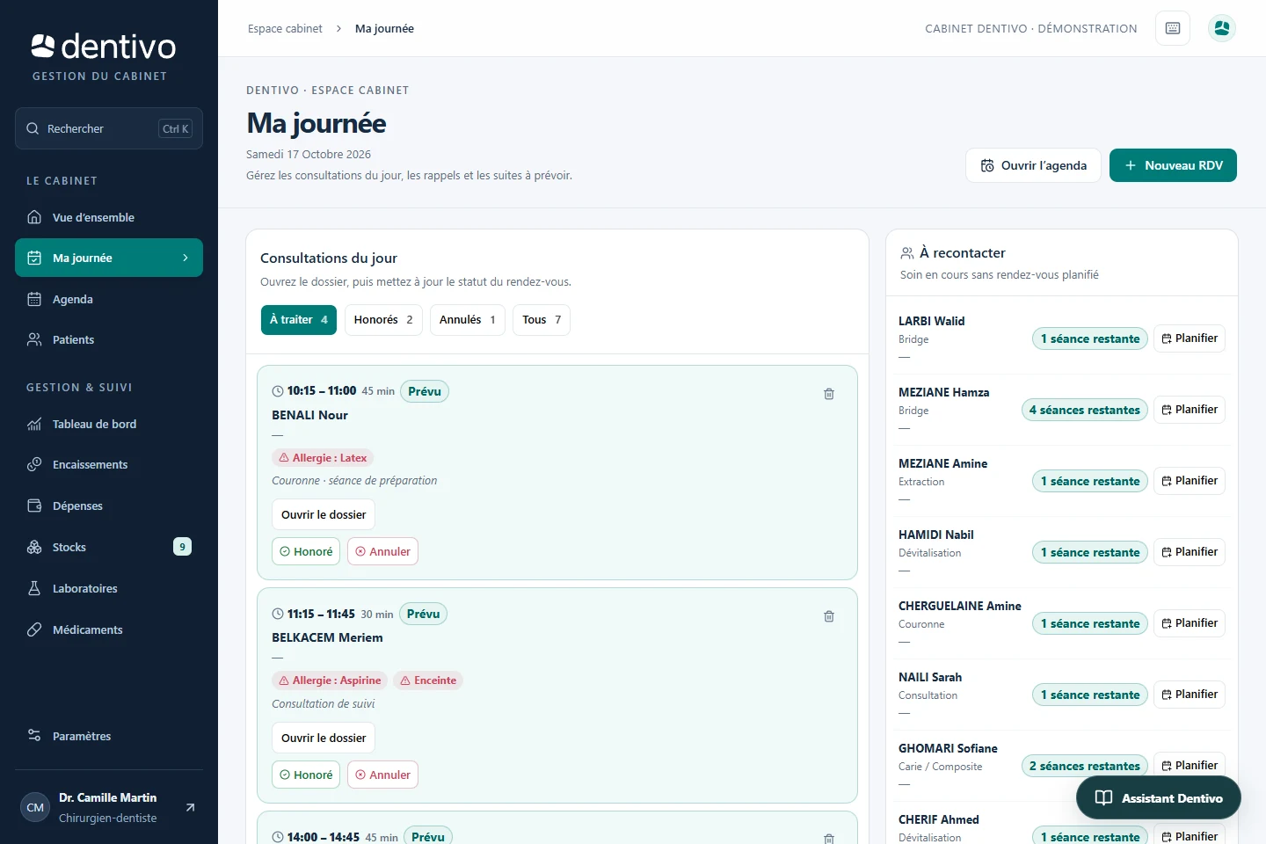Click the Patients icon in sidebar

point(34,339)
